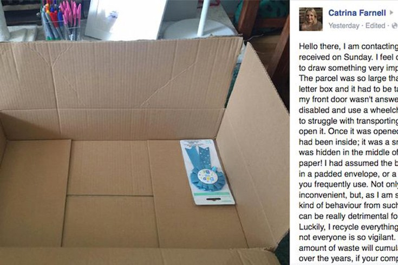Image resolution: width=398 pixels, height=265 pixels.
Task: Click the line 'over the years, if your comp'
Action: (x=349, y=258)
